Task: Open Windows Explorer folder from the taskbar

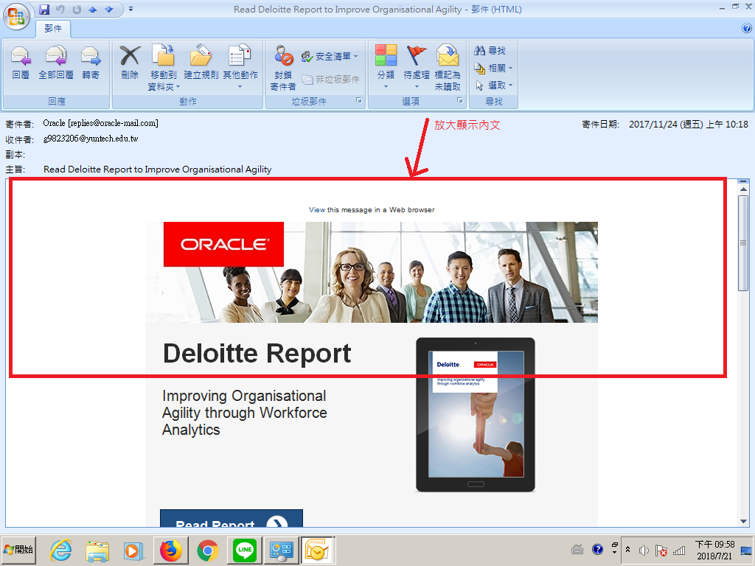Action: [x=97, y=550]
